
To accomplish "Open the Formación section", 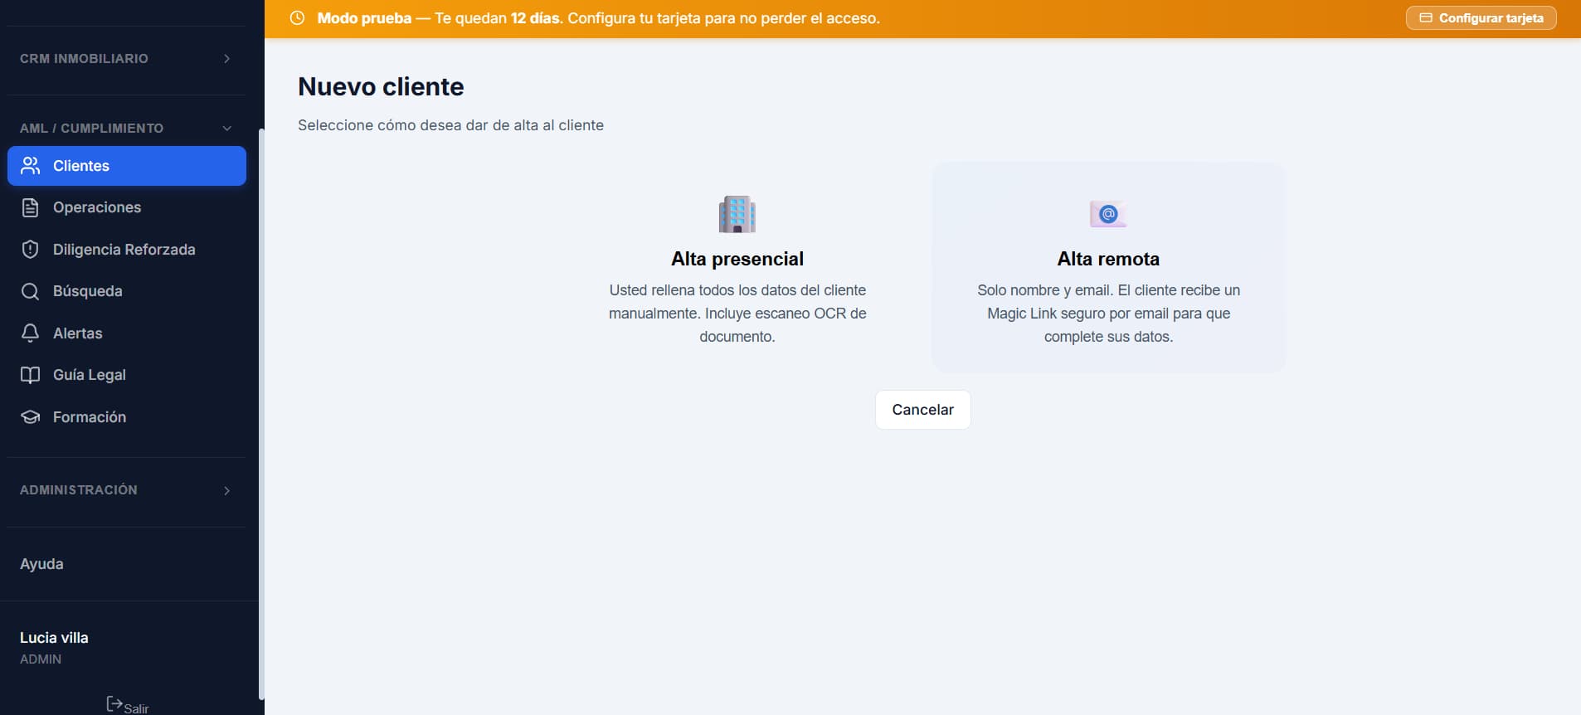I will pos(127,417).
